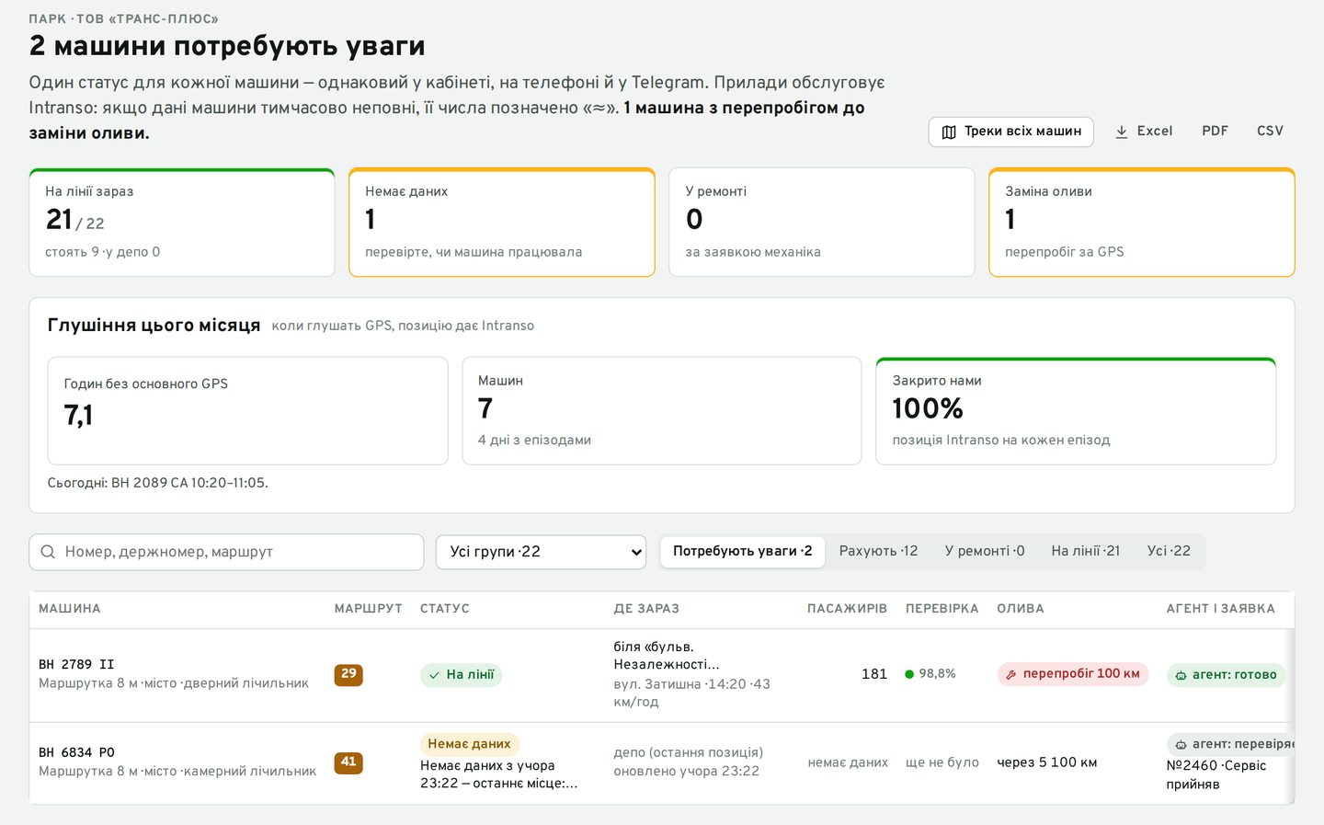Open the "Усі групи ·22" dropdown
Viewport: 1324px width, 825px height.
point(541,552)
